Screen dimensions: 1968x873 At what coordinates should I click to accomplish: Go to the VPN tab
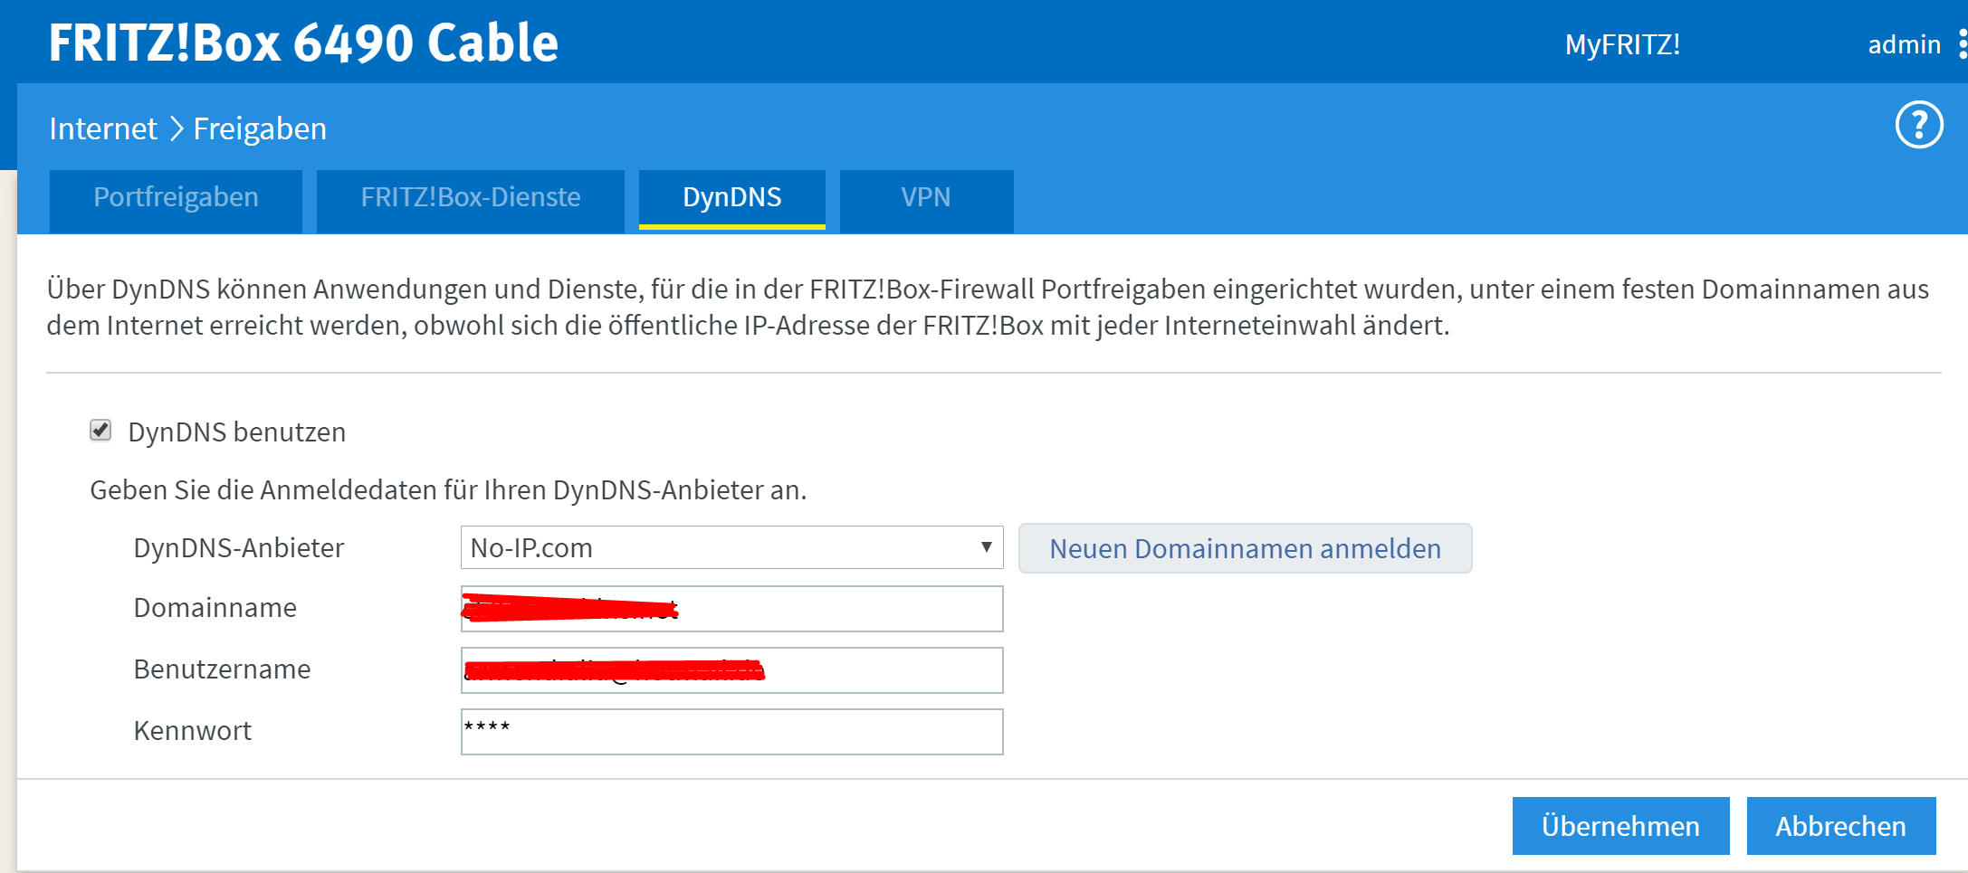925,198
